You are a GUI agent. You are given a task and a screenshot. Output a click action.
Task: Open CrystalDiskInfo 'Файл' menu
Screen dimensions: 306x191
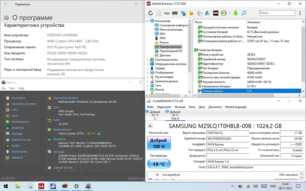[x=150, y=107]
